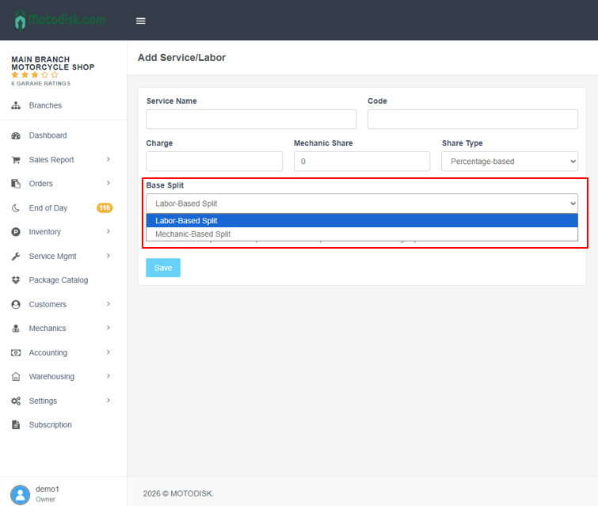Screen dimensions: 598x506
Task: Expand the Inventory submenu chevron
Action: pyautogui.click(x=109, y=231)
